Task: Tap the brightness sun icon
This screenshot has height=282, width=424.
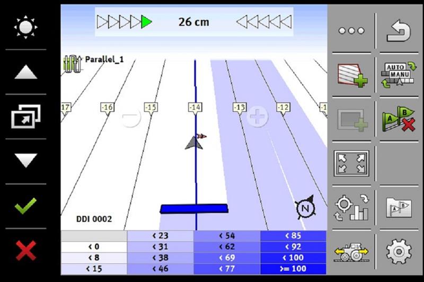Action: [x=25, y=27]
